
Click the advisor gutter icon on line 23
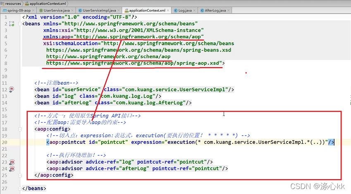(x=12, y=162)
